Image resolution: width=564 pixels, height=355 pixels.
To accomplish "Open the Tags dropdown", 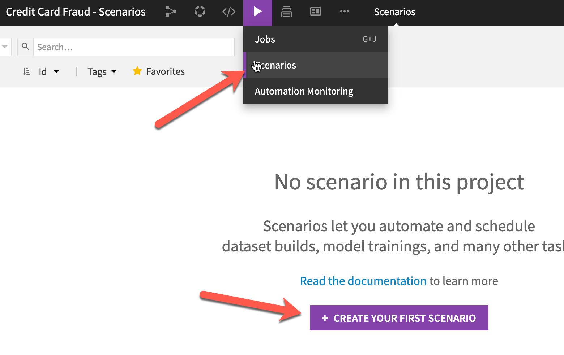I will point(114,71).
